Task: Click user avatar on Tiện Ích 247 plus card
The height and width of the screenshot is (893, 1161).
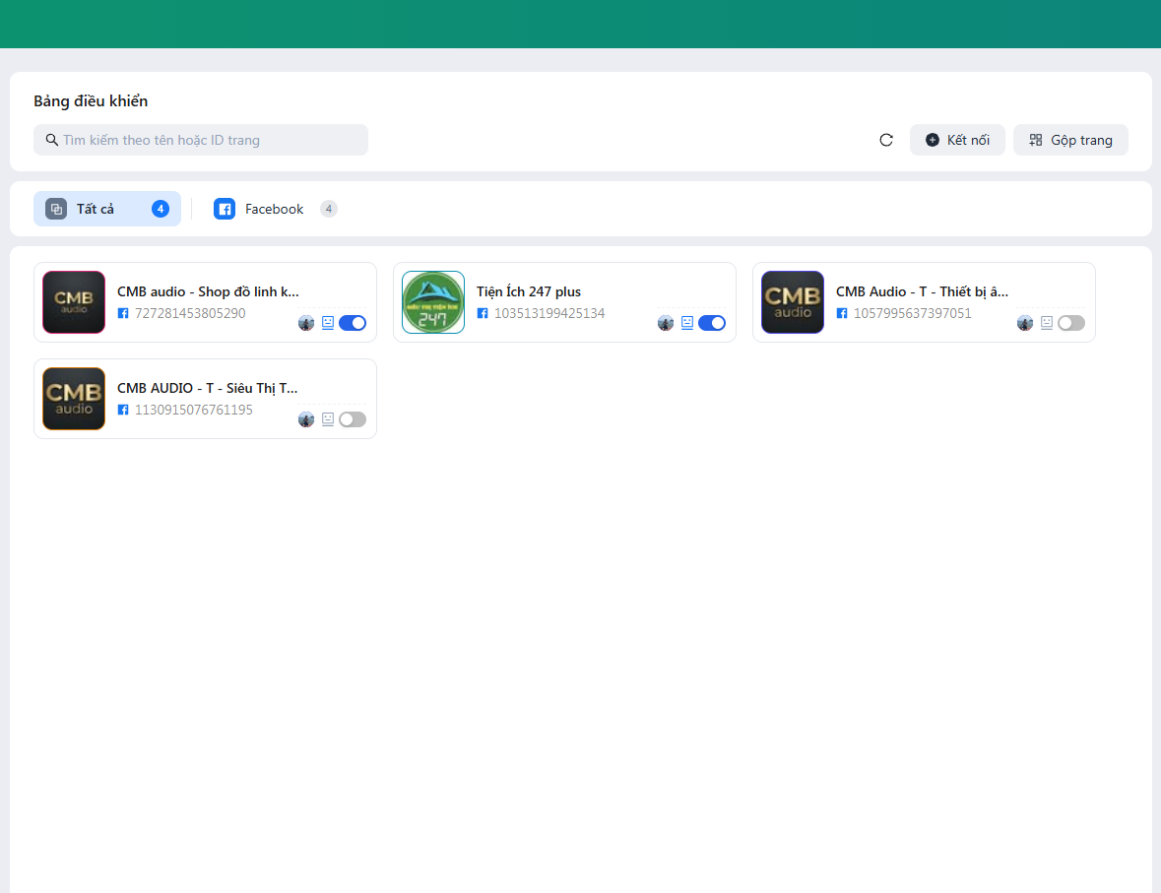Action: click(666, 323)
